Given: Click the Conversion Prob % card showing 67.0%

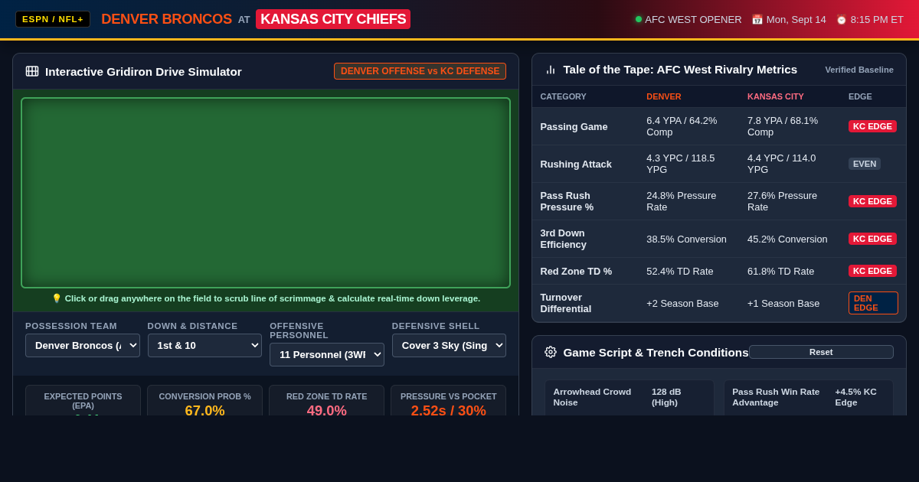Looking at the screenshot, I should point(204,401).
